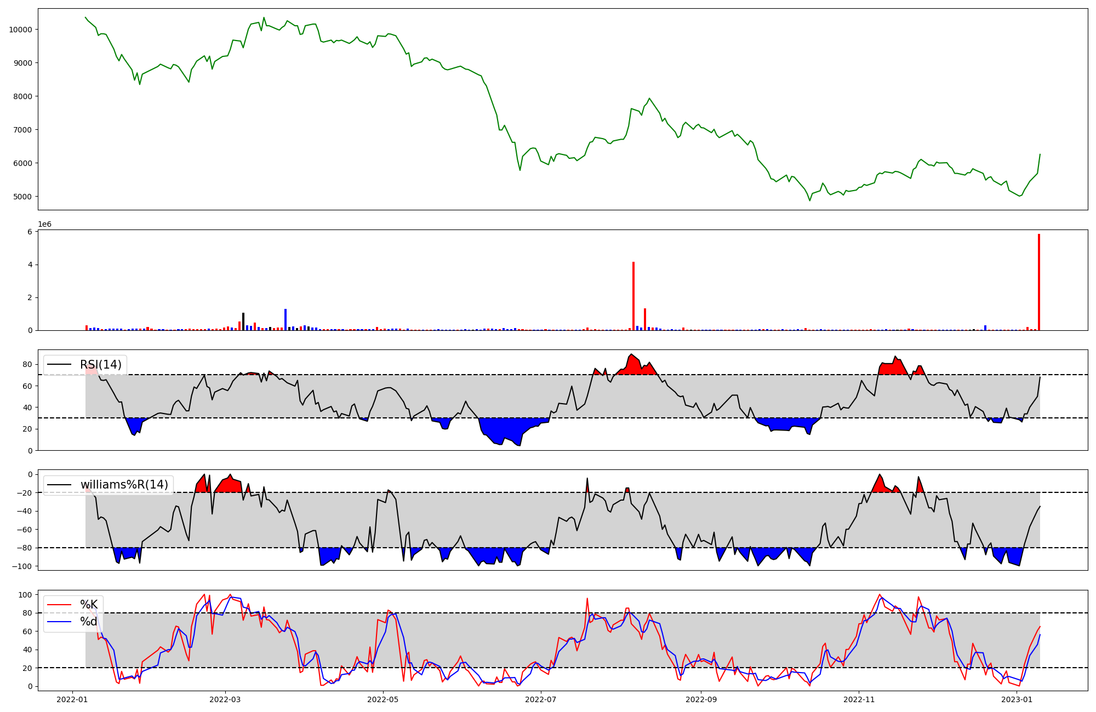Click the RSI(14) legend label
The image size is (1096, 712).
101,365
